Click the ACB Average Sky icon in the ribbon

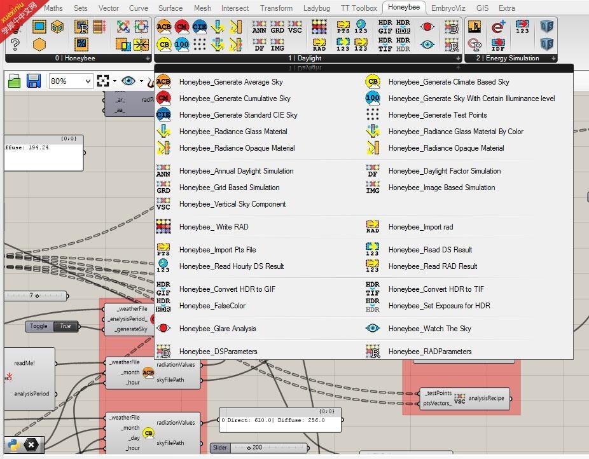[163, 27]
